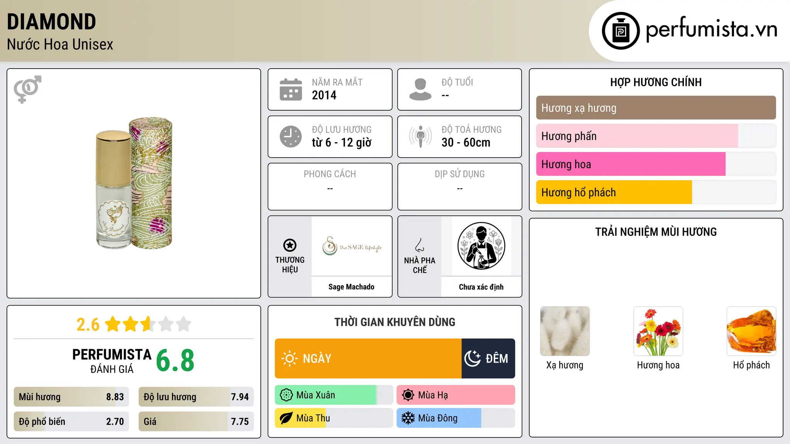
Task: Open the Xạ hương note thumbnail
Action: pyautogui.click(x=565, y=331)
